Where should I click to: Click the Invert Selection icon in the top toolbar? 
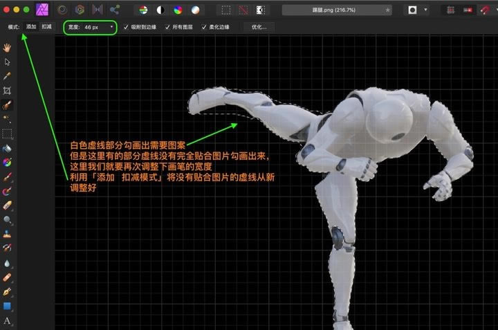point(259,10)
